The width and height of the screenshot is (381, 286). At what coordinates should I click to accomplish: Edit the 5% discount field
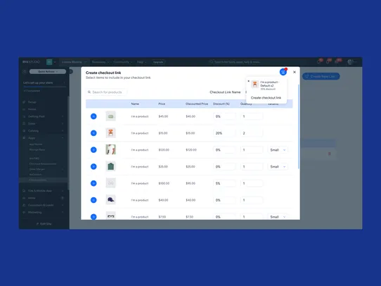(224, 183)
